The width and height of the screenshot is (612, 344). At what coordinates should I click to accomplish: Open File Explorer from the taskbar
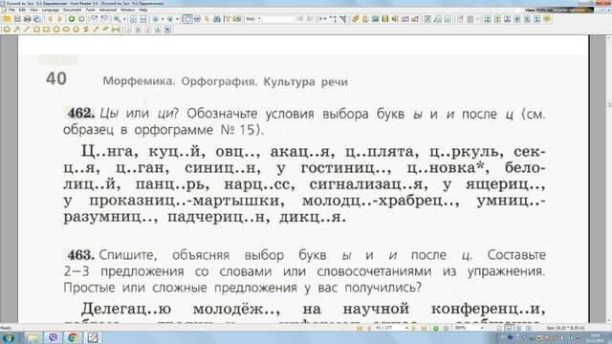pos(33,337)
